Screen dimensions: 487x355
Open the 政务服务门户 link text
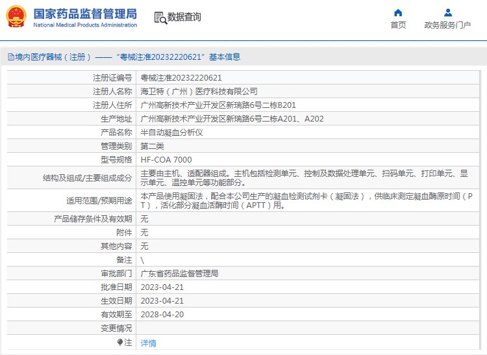pyautogui.click(x=447, y=25)
